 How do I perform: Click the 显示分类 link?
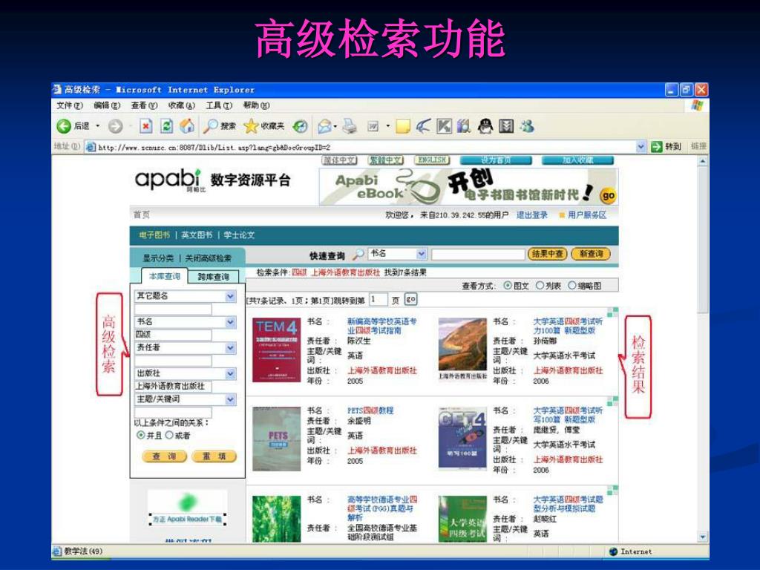[x=158, y=258]
